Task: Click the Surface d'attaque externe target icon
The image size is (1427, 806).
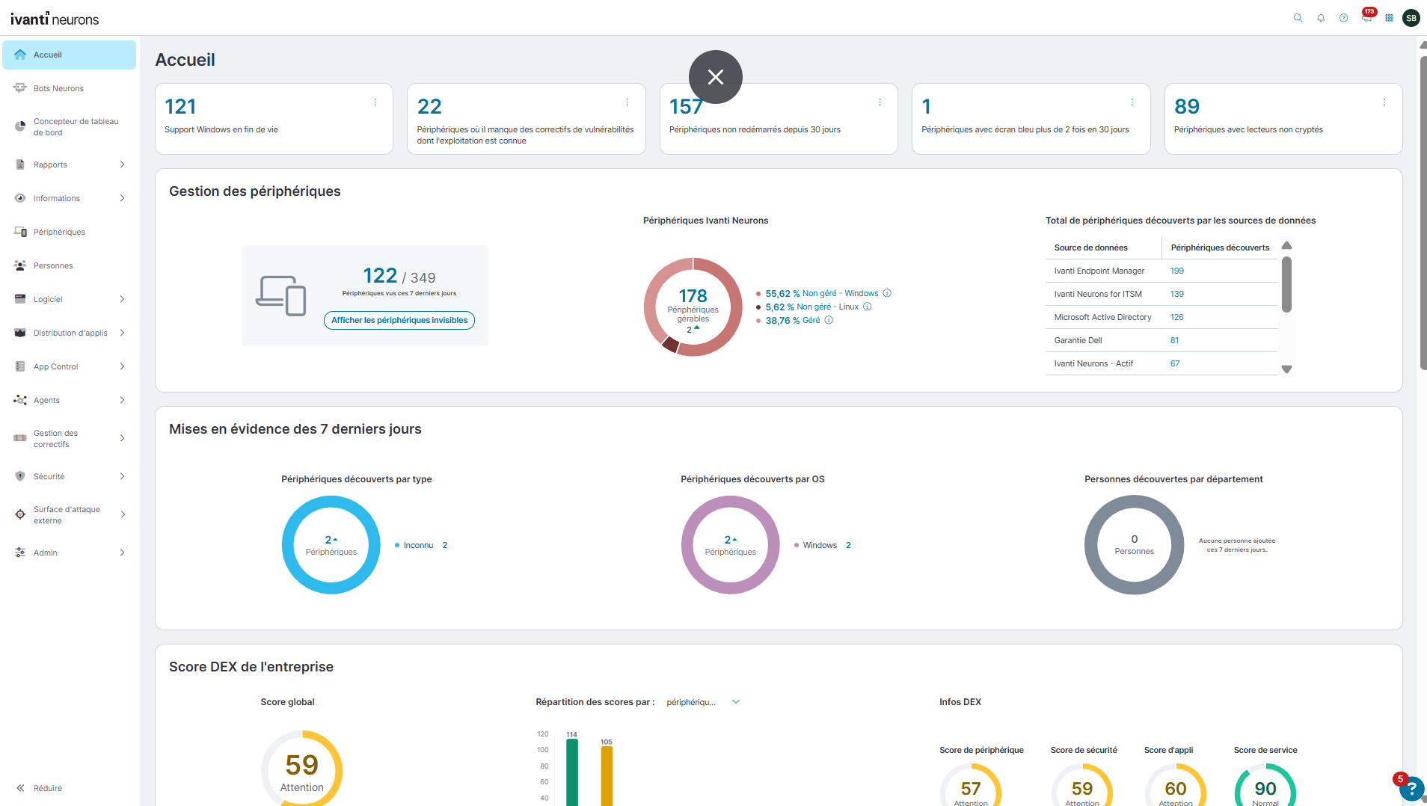Action: pyautogui.click(x=20, y=514)
